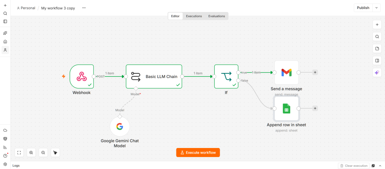Tidy up nodes with the broom icon
This screenshot has height=169, width=385.
tap(55, 153)
